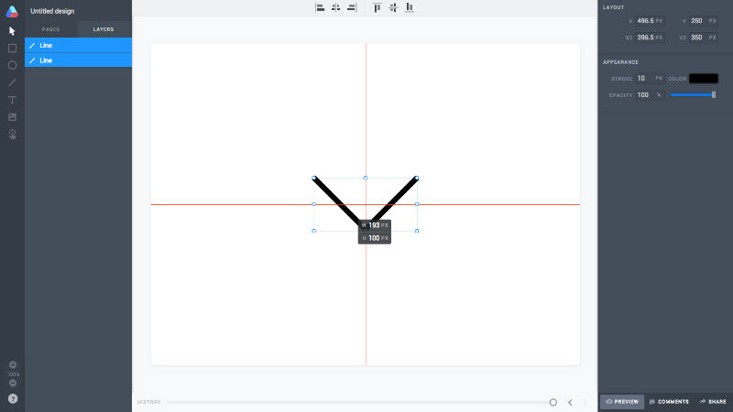Switch to the Pages tab
733x412 pixels.
[x=51, y=29]
